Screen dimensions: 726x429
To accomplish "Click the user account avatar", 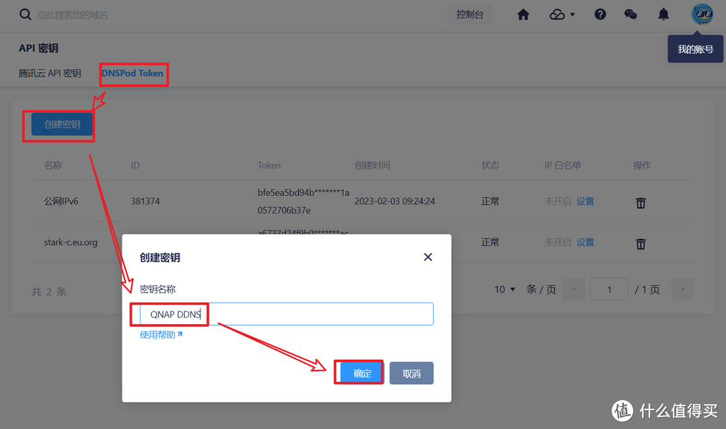I will [702, 14].
